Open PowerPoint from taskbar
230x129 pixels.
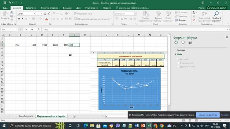[143, 126]
